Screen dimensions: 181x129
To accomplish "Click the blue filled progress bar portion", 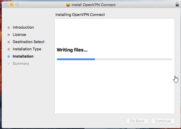I will pyautogui.click(x=76, y=59).
